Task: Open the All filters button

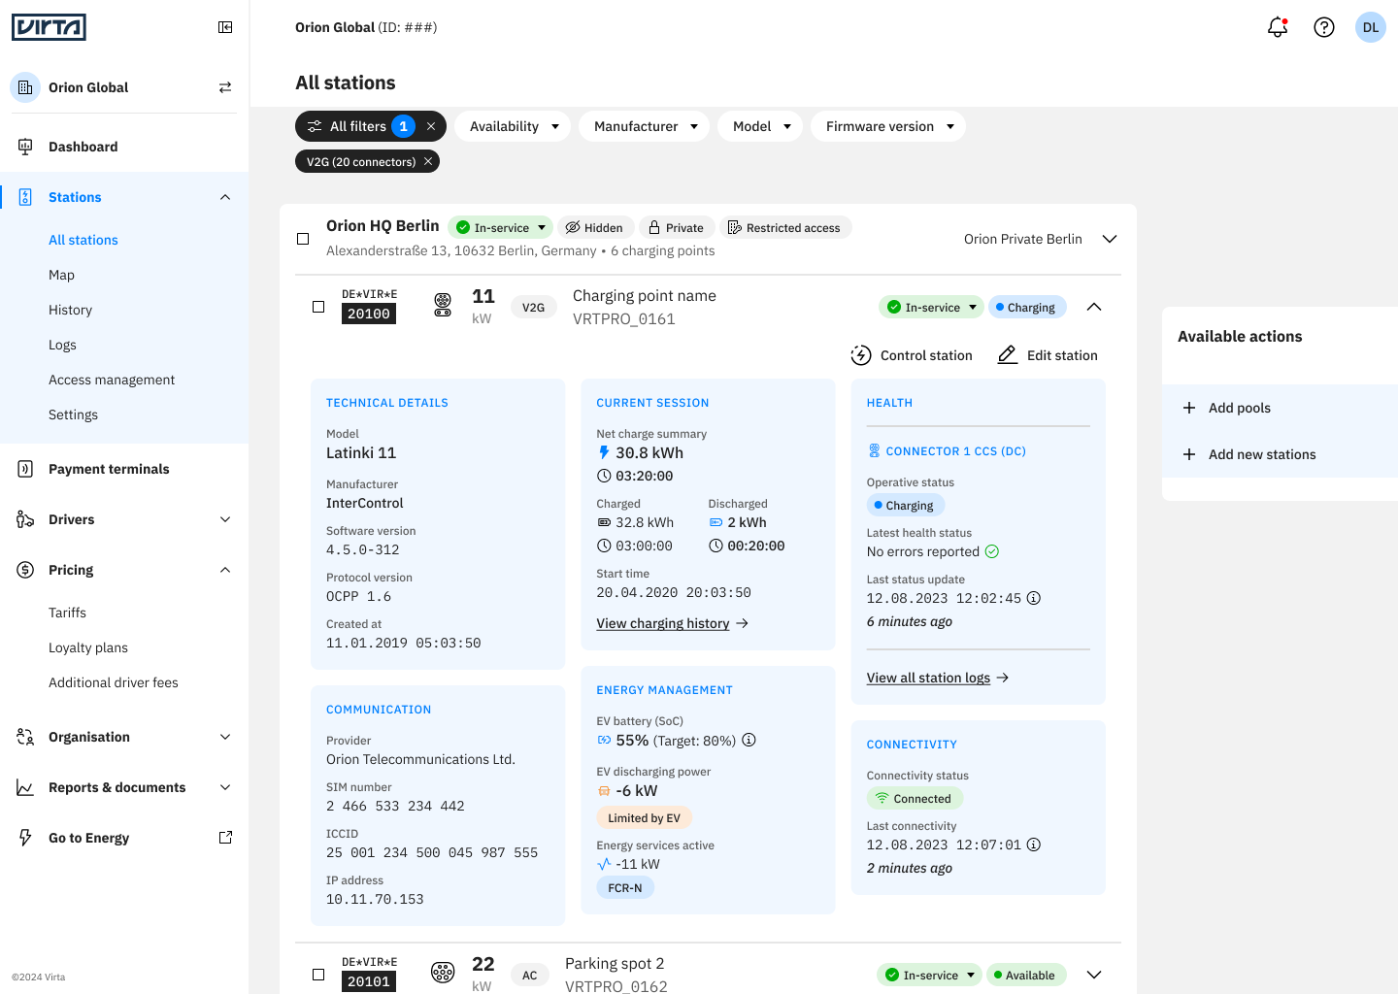Action: click(x=357, y=126)
